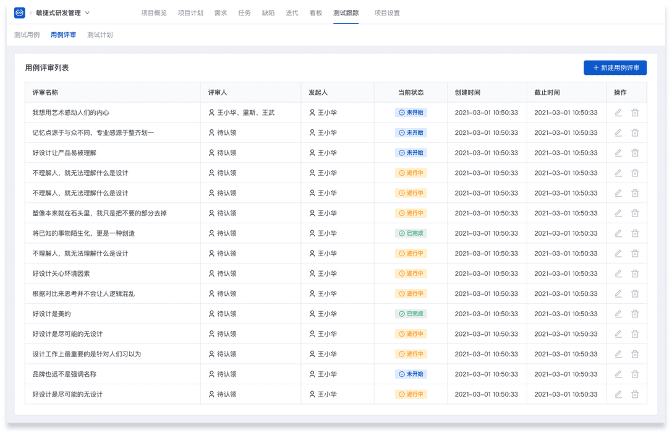Edit the 塑像本来就在石头里 review row
This screenshot has width=672, height=435.
coord(618,213)
